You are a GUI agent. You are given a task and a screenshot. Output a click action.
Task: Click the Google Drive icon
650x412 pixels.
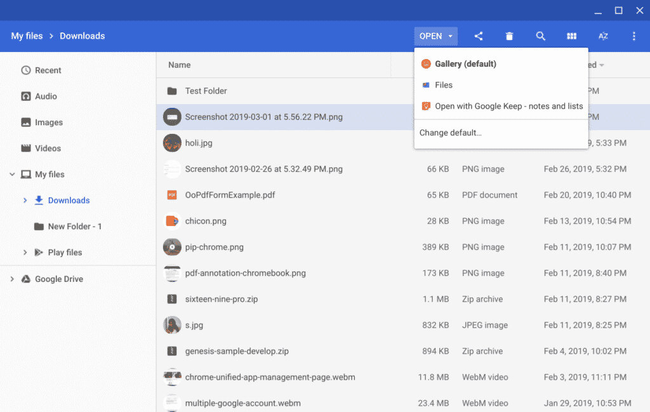tap(25, 279)
